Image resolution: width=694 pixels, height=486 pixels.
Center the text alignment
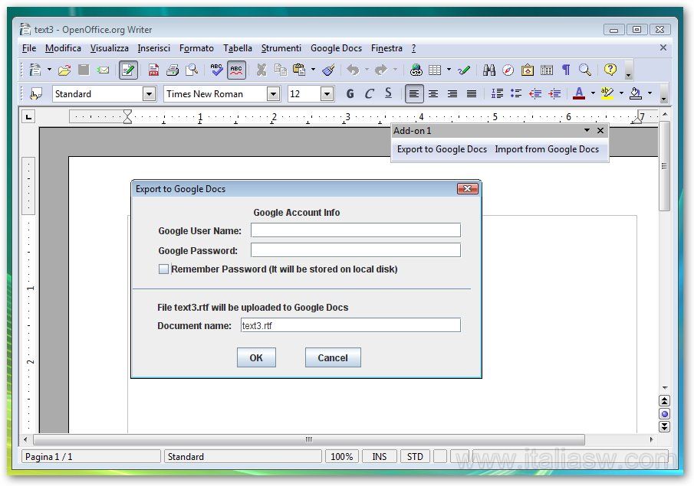(433, 93)
